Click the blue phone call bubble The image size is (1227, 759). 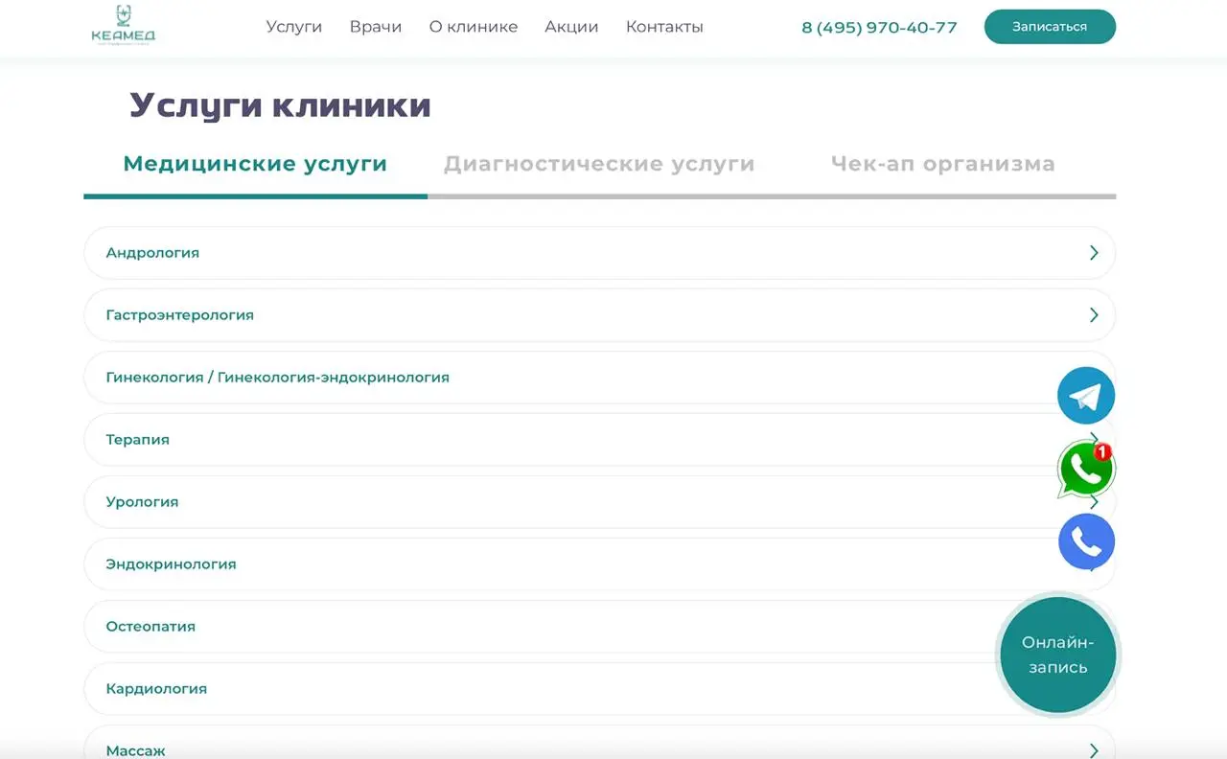[1086, 541]
